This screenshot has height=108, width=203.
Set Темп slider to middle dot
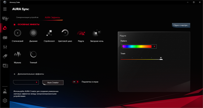click(142, 58)
